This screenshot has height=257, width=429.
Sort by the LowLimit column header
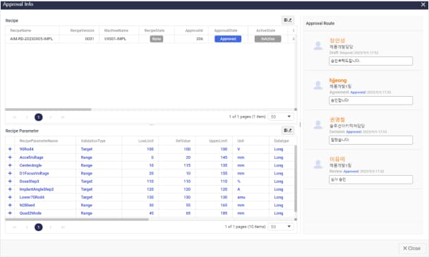point(146,141)
